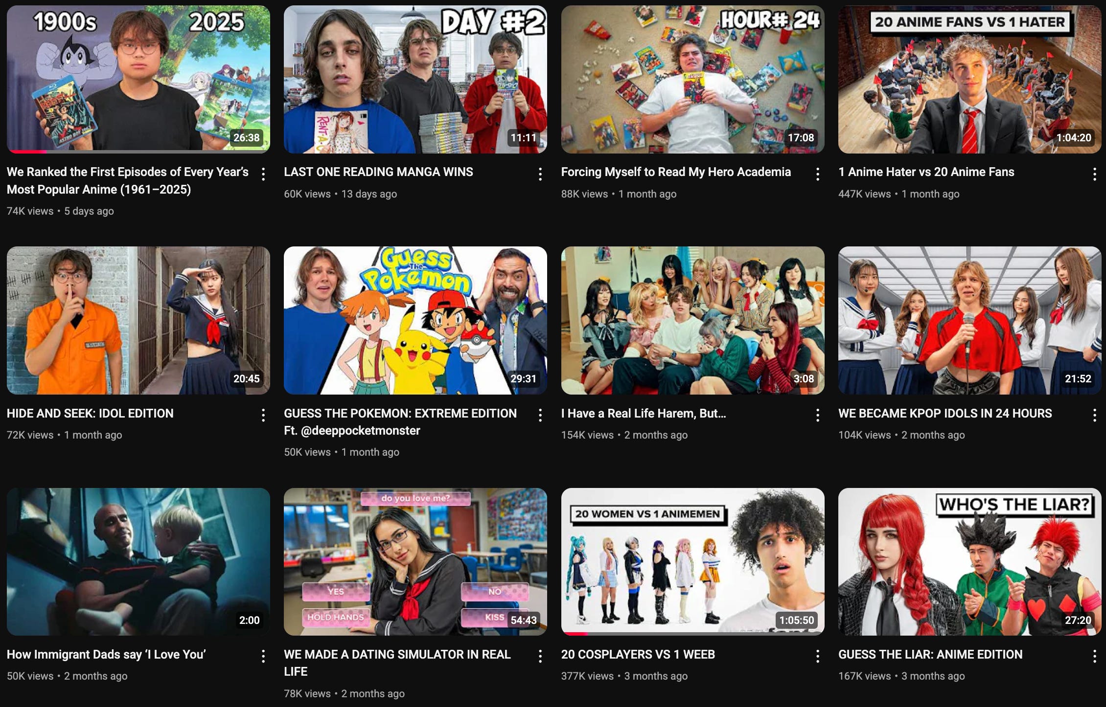
Task: Open the WHO'S THE LIAR? thumbnail
Action: click(x=969, y=561)
